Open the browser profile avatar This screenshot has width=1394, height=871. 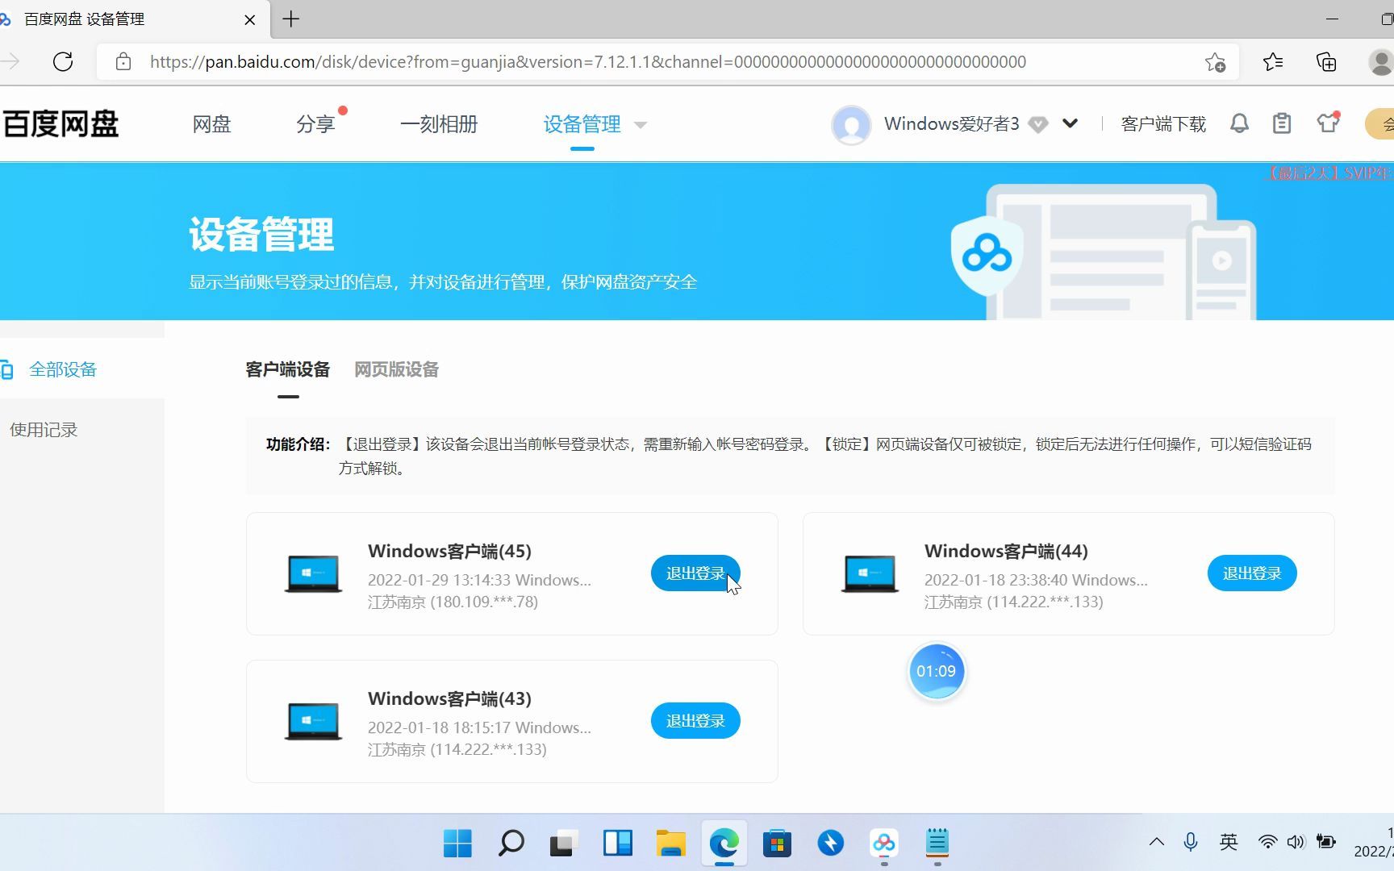tap(1381, 61)
